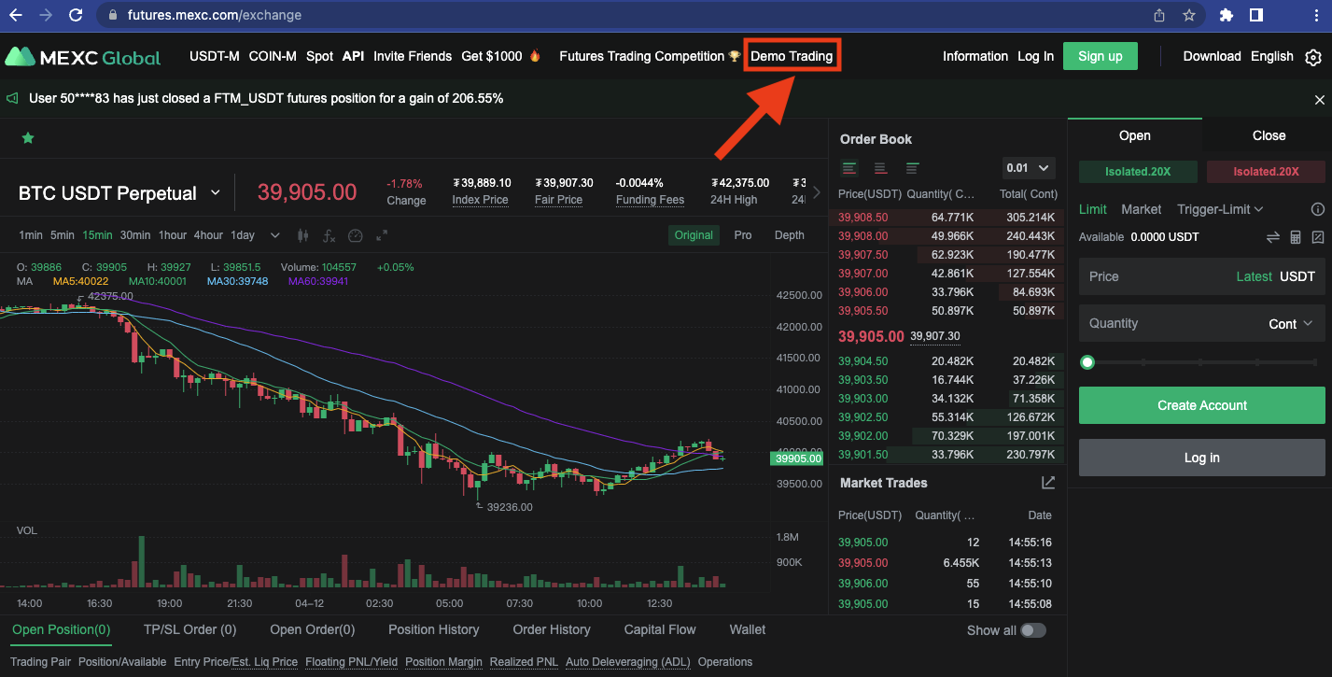Switch chart to Pro mode
Viewport: 1332px width, 677px height.
click(743, 235)
